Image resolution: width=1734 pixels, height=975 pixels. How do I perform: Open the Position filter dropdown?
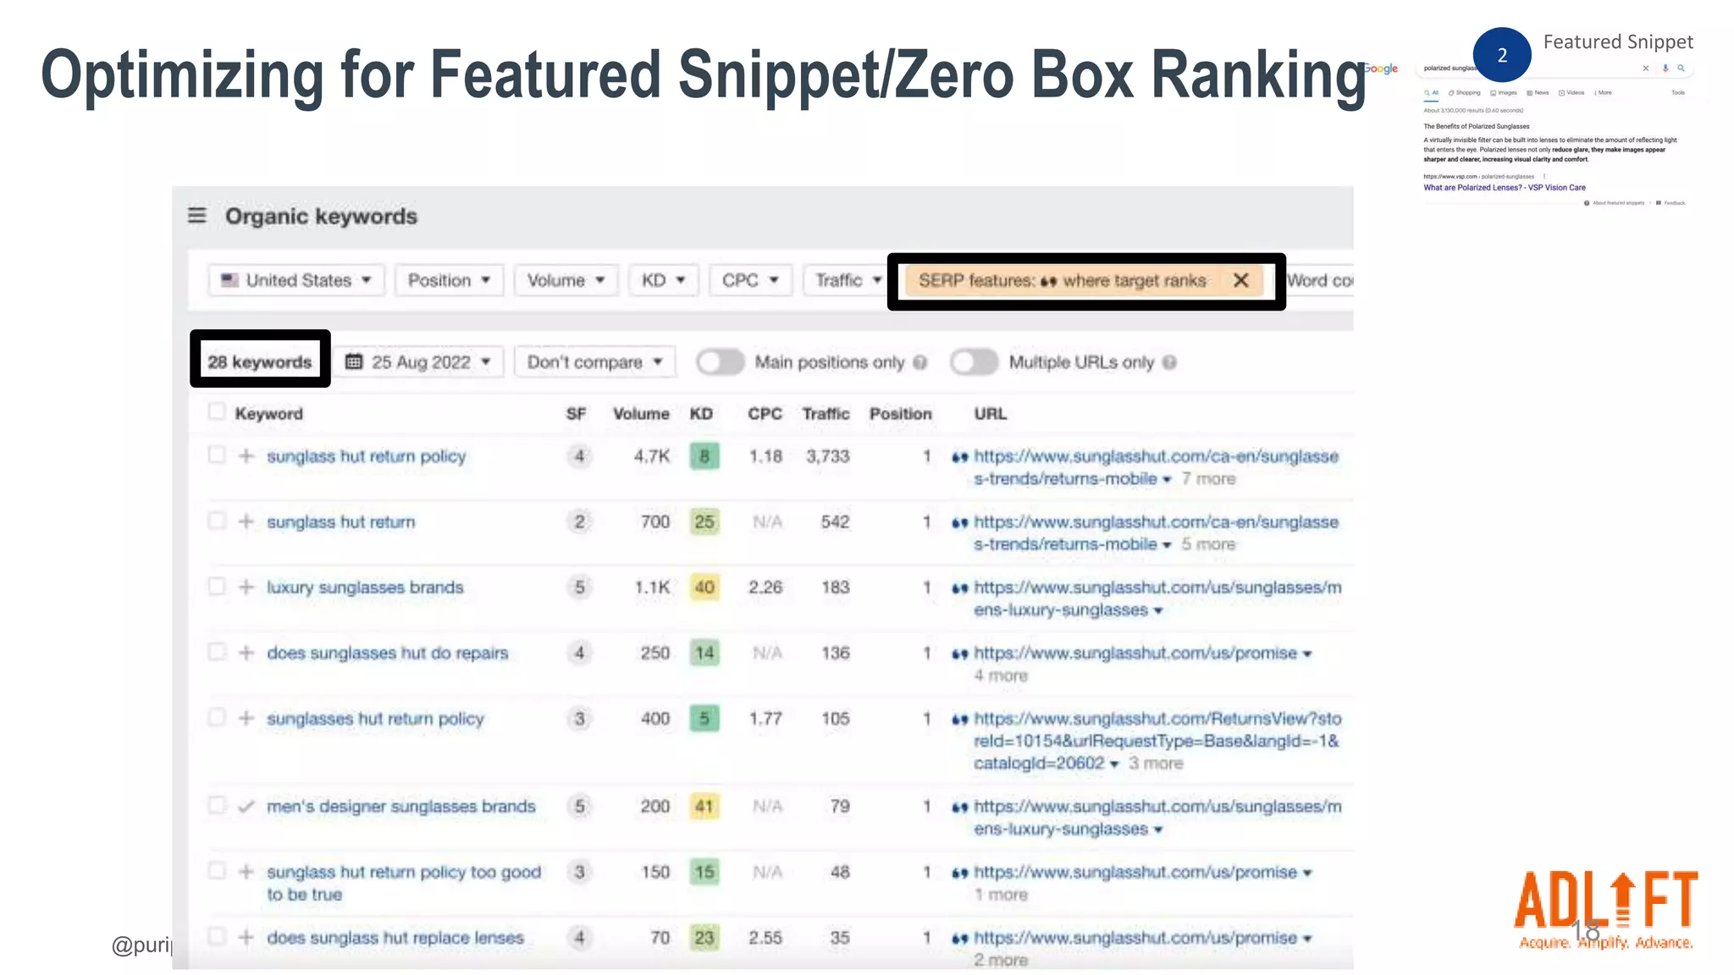[450, 280]
